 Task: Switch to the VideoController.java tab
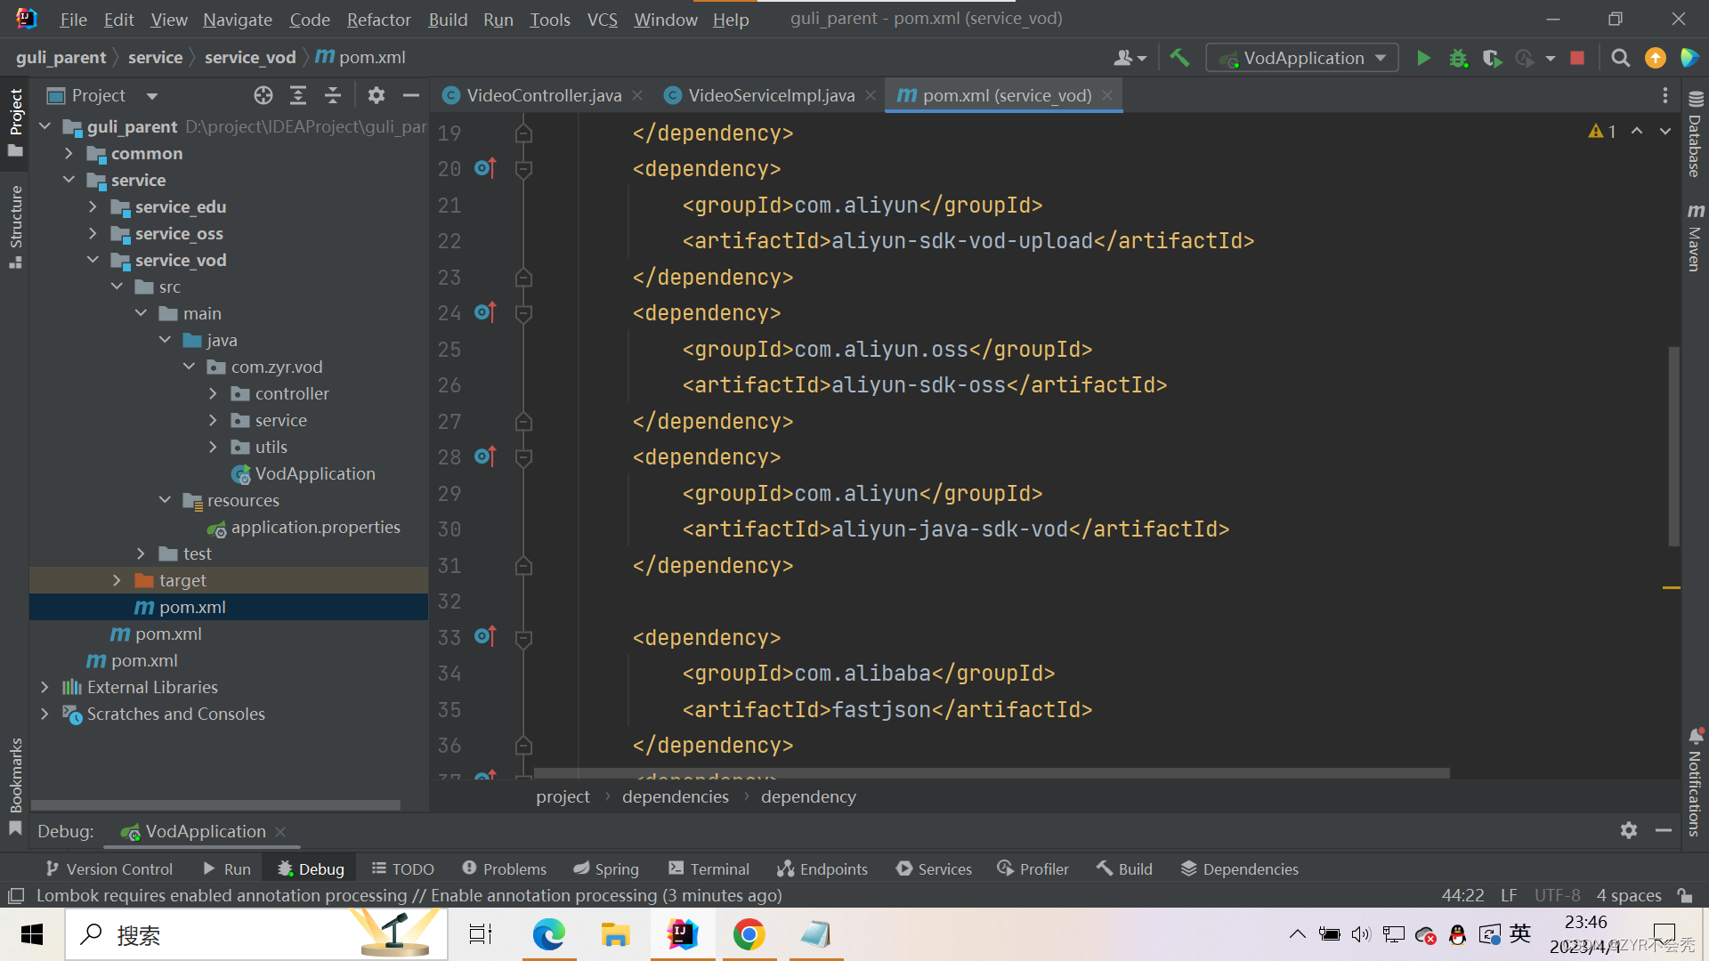[x=543, y=95]
